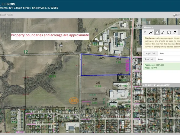
Task: Click the Measure panel title bar
Action: tap(161, 27)
